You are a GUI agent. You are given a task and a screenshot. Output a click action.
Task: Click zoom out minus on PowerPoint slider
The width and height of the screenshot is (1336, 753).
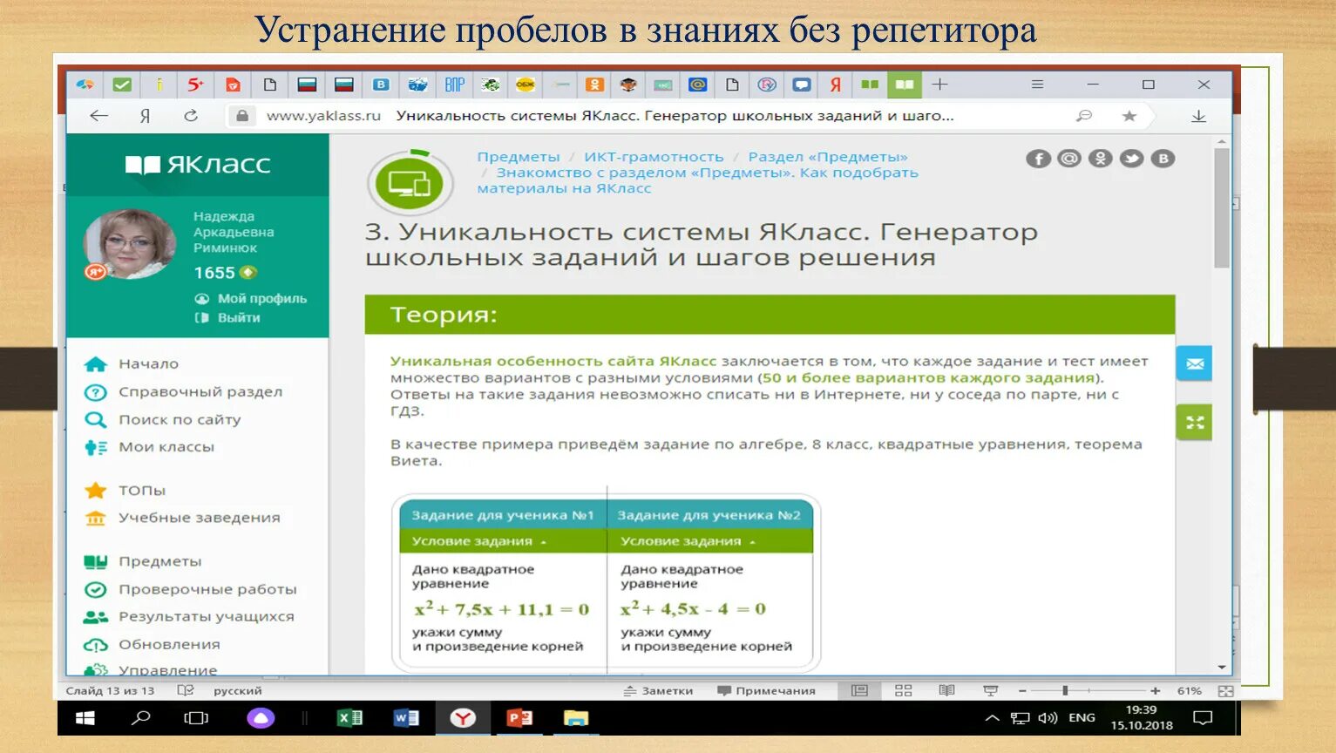[x=1022, y=691]
